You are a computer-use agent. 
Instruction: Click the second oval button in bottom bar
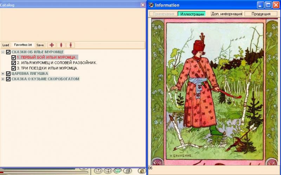click(x=108, y=171)
